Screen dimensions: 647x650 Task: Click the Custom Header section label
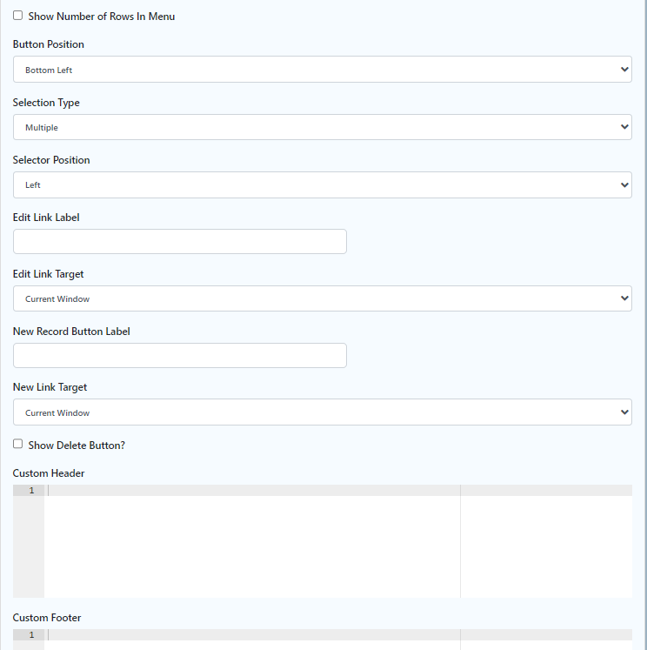(49, 473)
